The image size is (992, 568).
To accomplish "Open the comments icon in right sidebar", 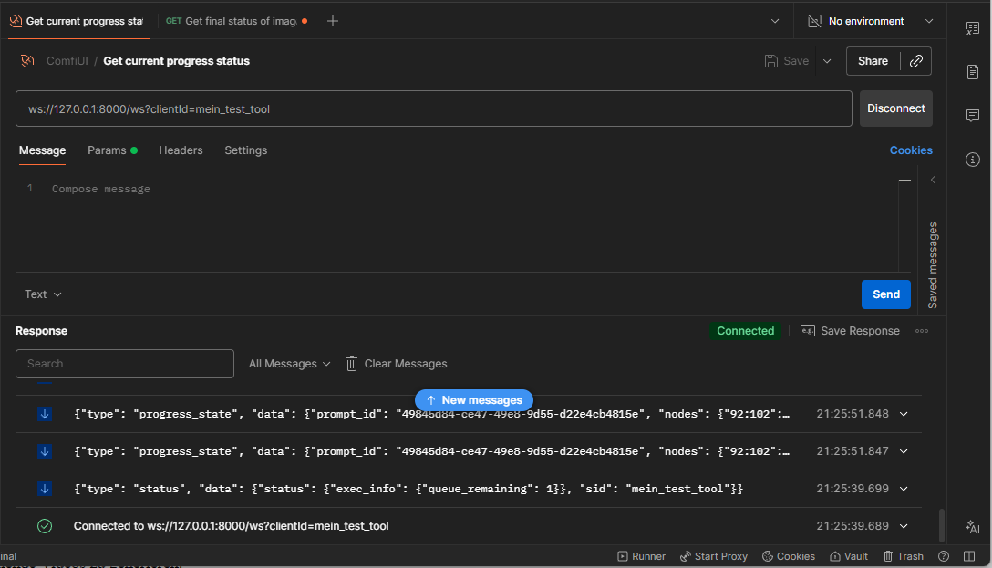I will [972, 116].
